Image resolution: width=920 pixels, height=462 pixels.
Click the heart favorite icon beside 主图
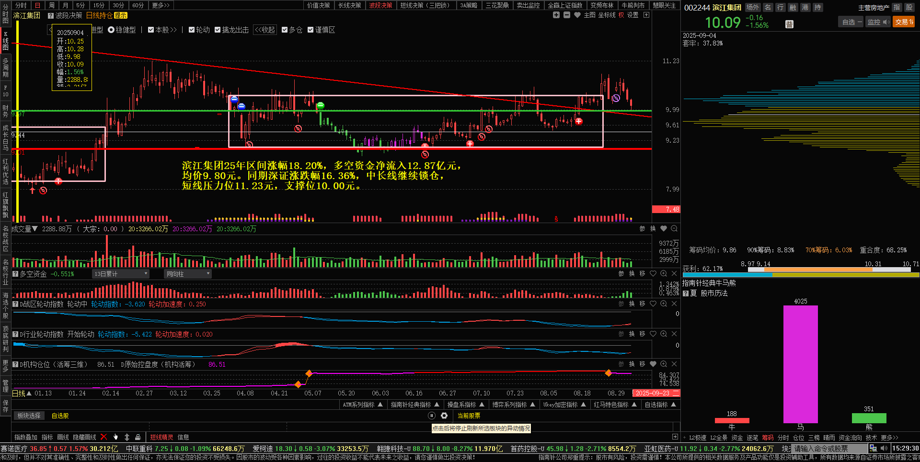(x=577, y=15)
